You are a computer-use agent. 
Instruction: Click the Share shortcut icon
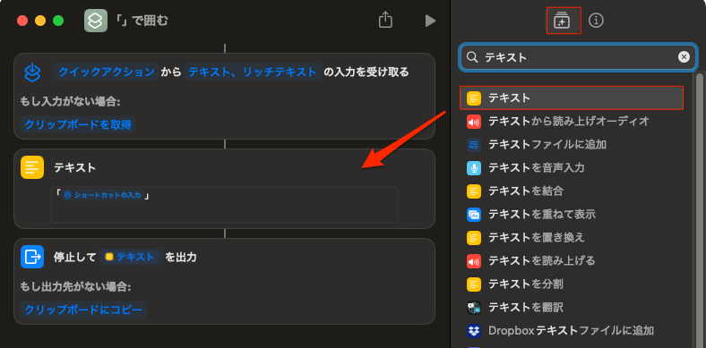coord(385,21)
